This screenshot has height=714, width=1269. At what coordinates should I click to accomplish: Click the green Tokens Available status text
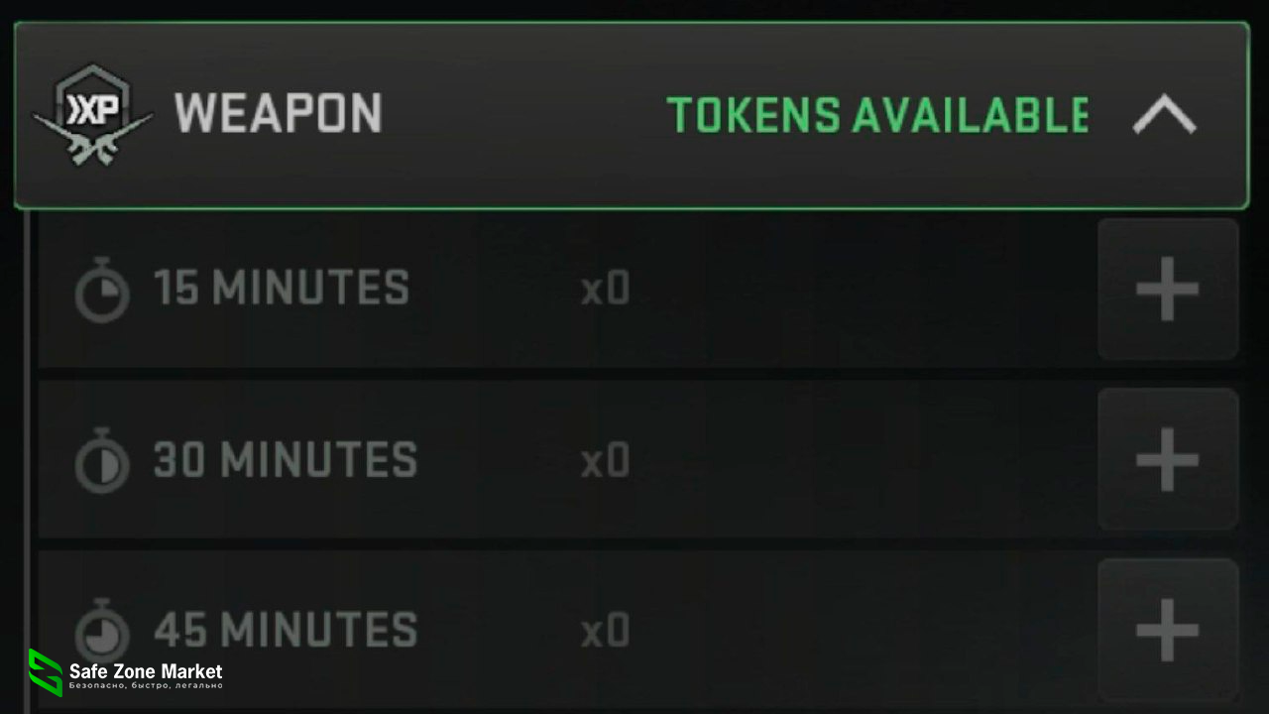click(x=877, y=115)
